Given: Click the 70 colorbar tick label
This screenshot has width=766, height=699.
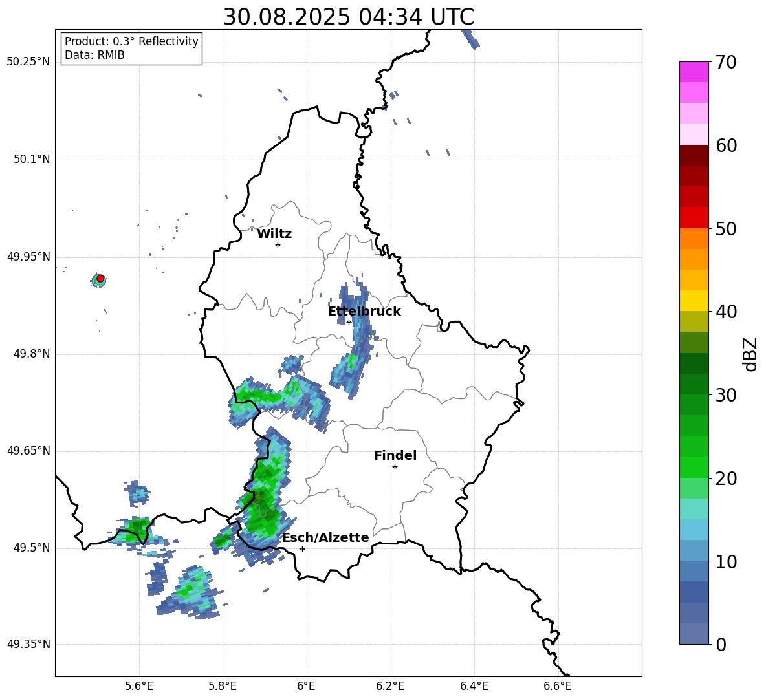Looking at the screenshot, I should tap(726, 62).
